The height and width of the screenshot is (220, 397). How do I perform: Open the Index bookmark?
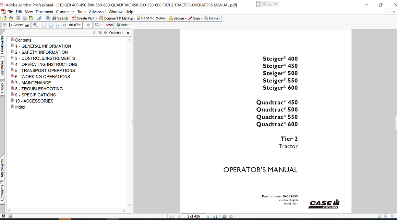[20, 107]
